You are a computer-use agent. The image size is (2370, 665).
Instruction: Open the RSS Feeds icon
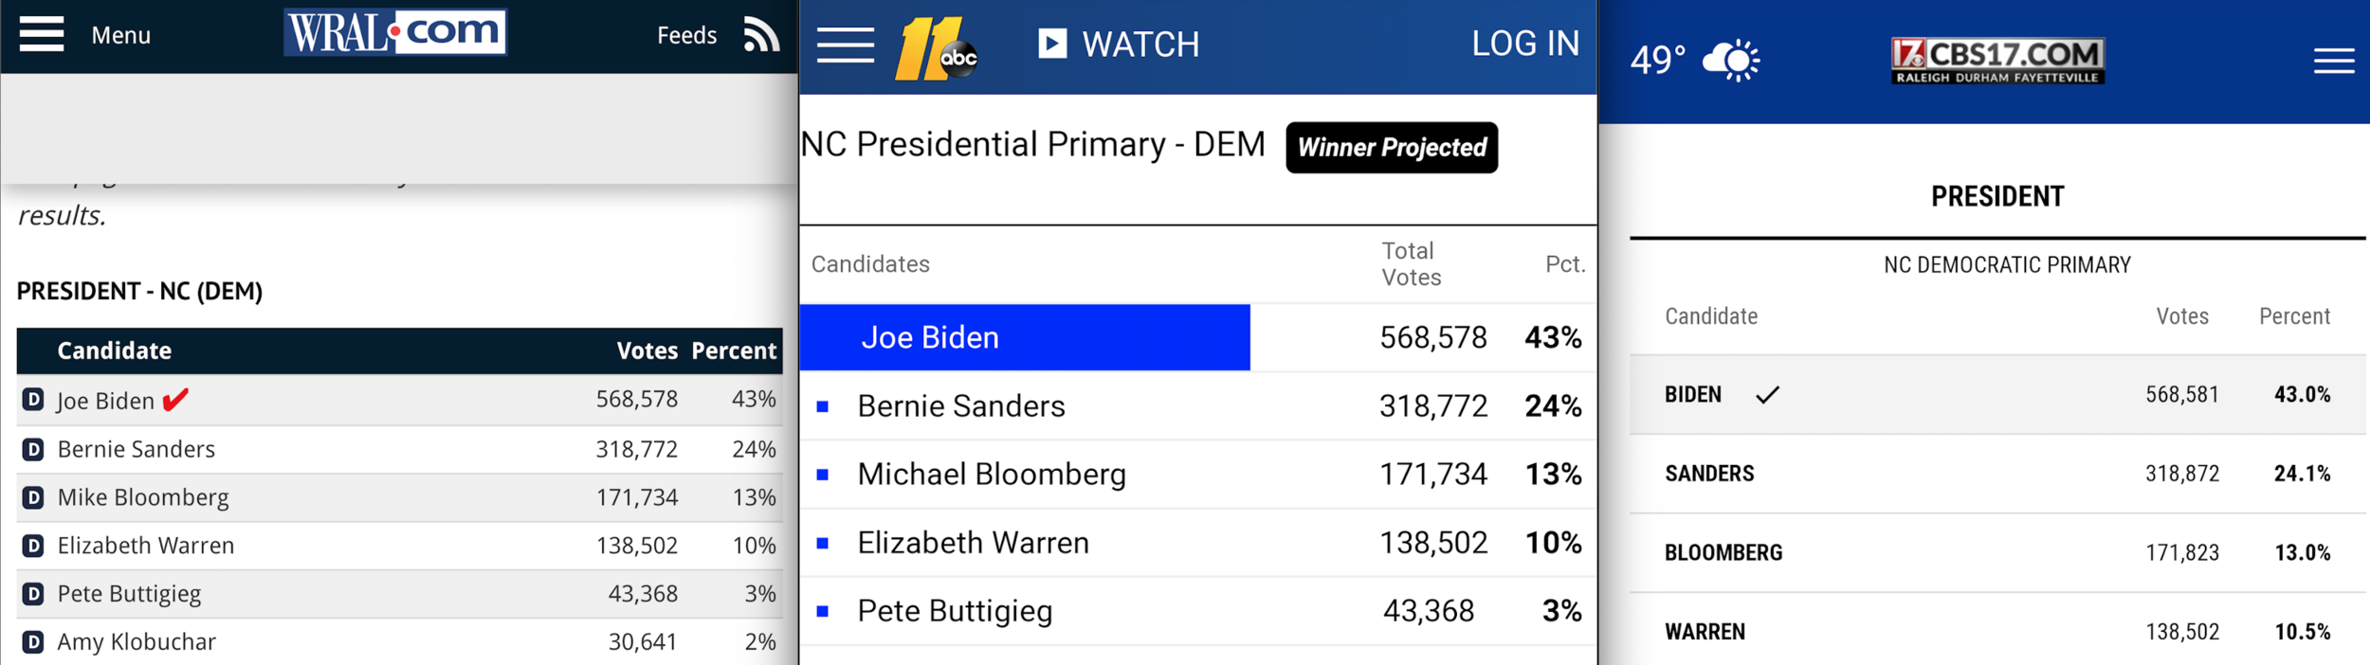pos(761,35)
